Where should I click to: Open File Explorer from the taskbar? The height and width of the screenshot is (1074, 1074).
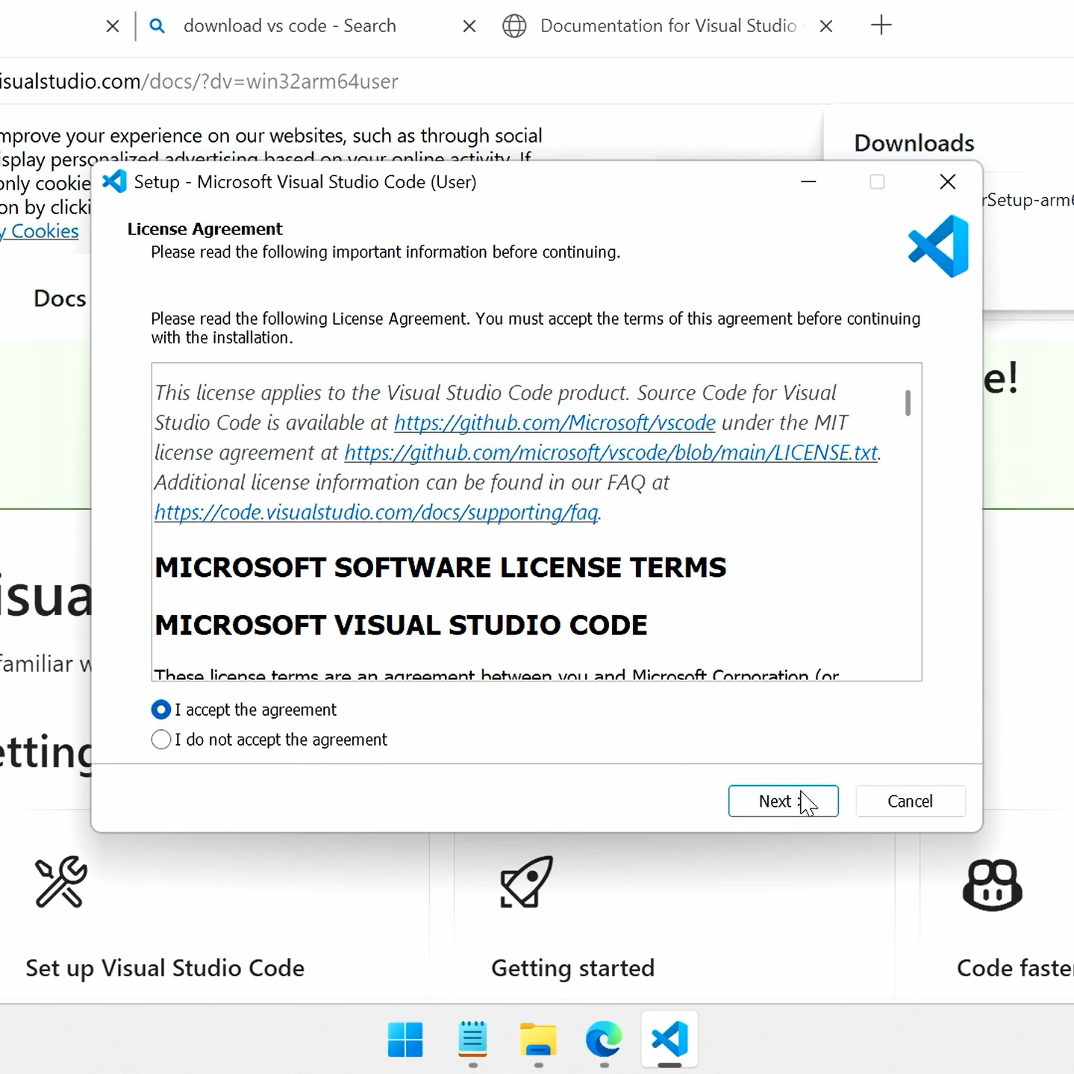[538, 1039]
